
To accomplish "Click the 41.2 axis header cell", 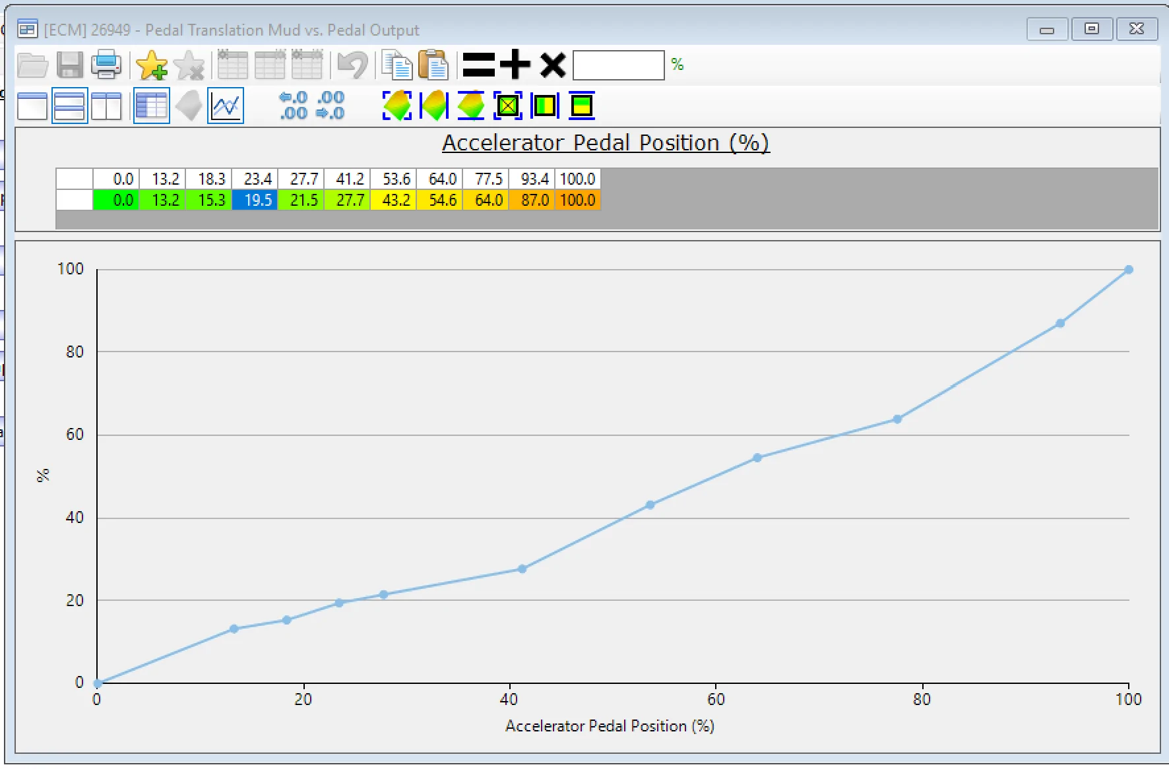I will (347, 179).
